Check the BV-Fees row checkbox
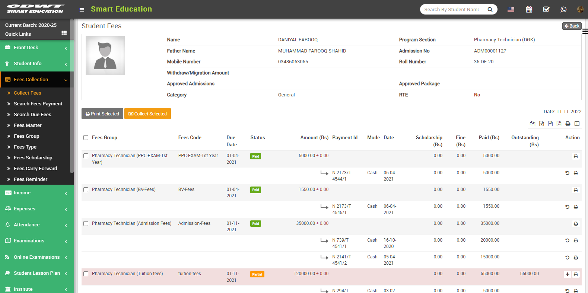Viewport: 588px width, 293px height. (x=86, y=190)
